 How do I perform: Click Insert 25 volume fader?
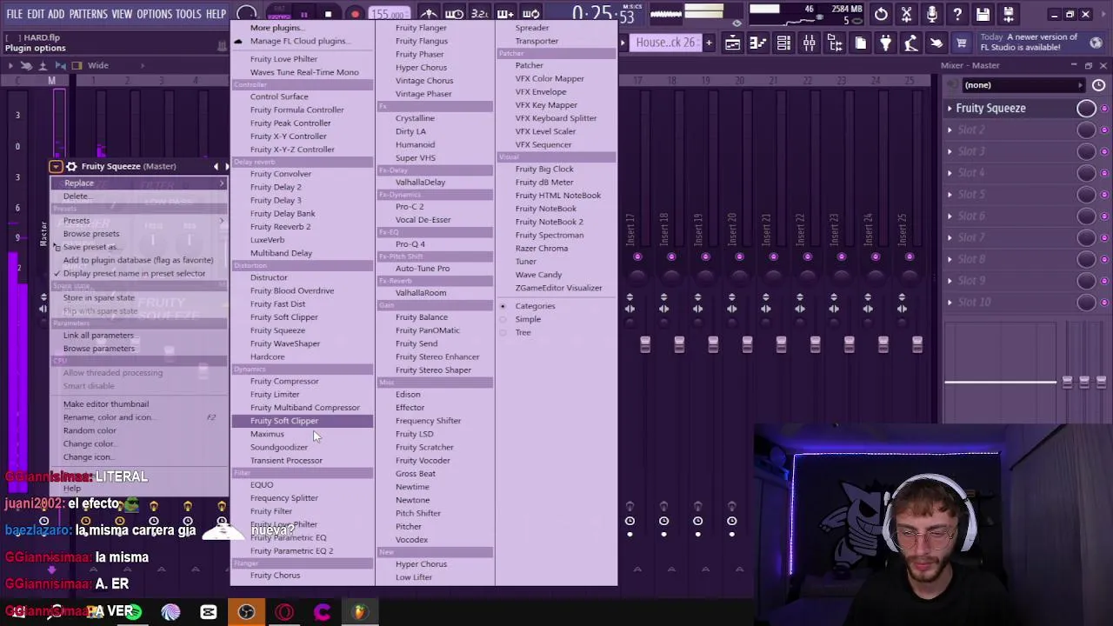pyautogui.click(x=917, y=345)
